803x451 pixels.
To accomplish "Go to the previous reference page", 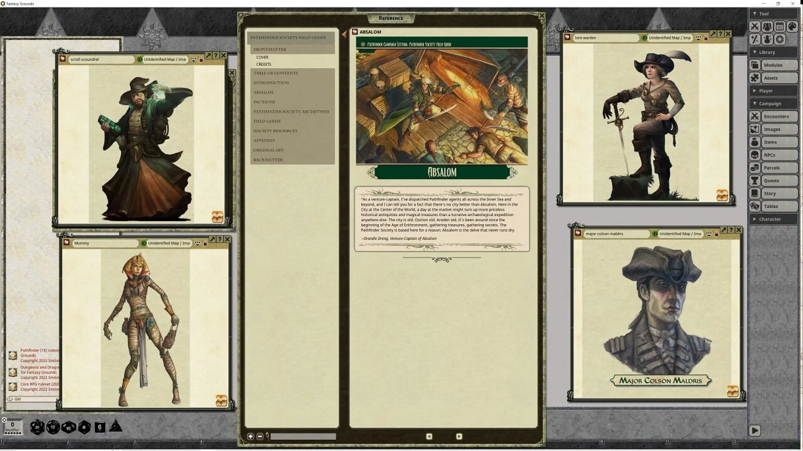I will click(429, 437).
